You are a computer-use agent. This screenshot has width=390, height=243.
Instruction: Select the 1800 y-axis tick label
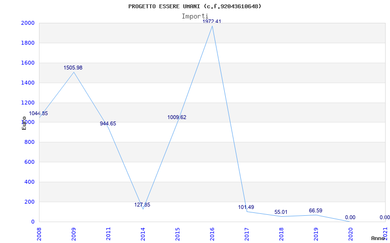(x=28, y=43)
